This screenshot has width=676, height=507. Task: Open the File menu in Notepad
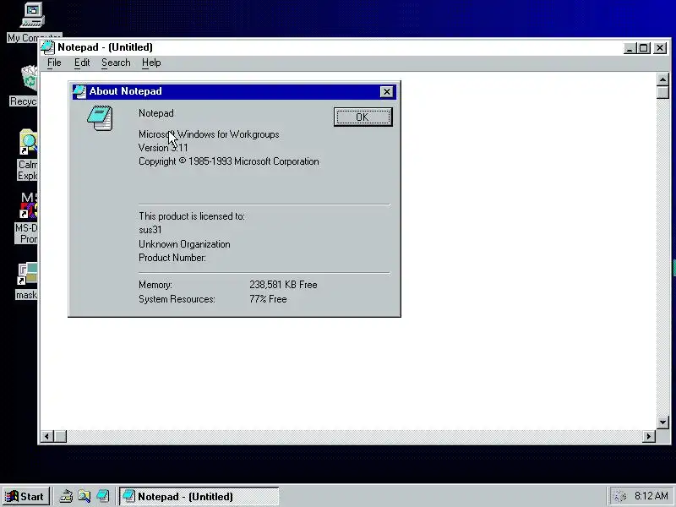pos(54,63)
